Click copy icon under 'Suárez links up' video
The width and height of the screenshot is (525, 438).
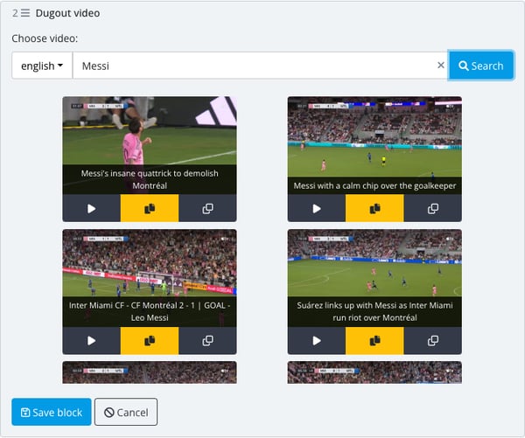coord(432,341)
